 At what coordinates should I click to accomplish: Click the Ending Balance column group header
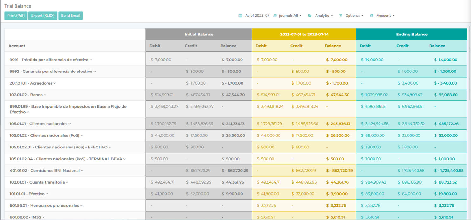click(x=411, y=34)
